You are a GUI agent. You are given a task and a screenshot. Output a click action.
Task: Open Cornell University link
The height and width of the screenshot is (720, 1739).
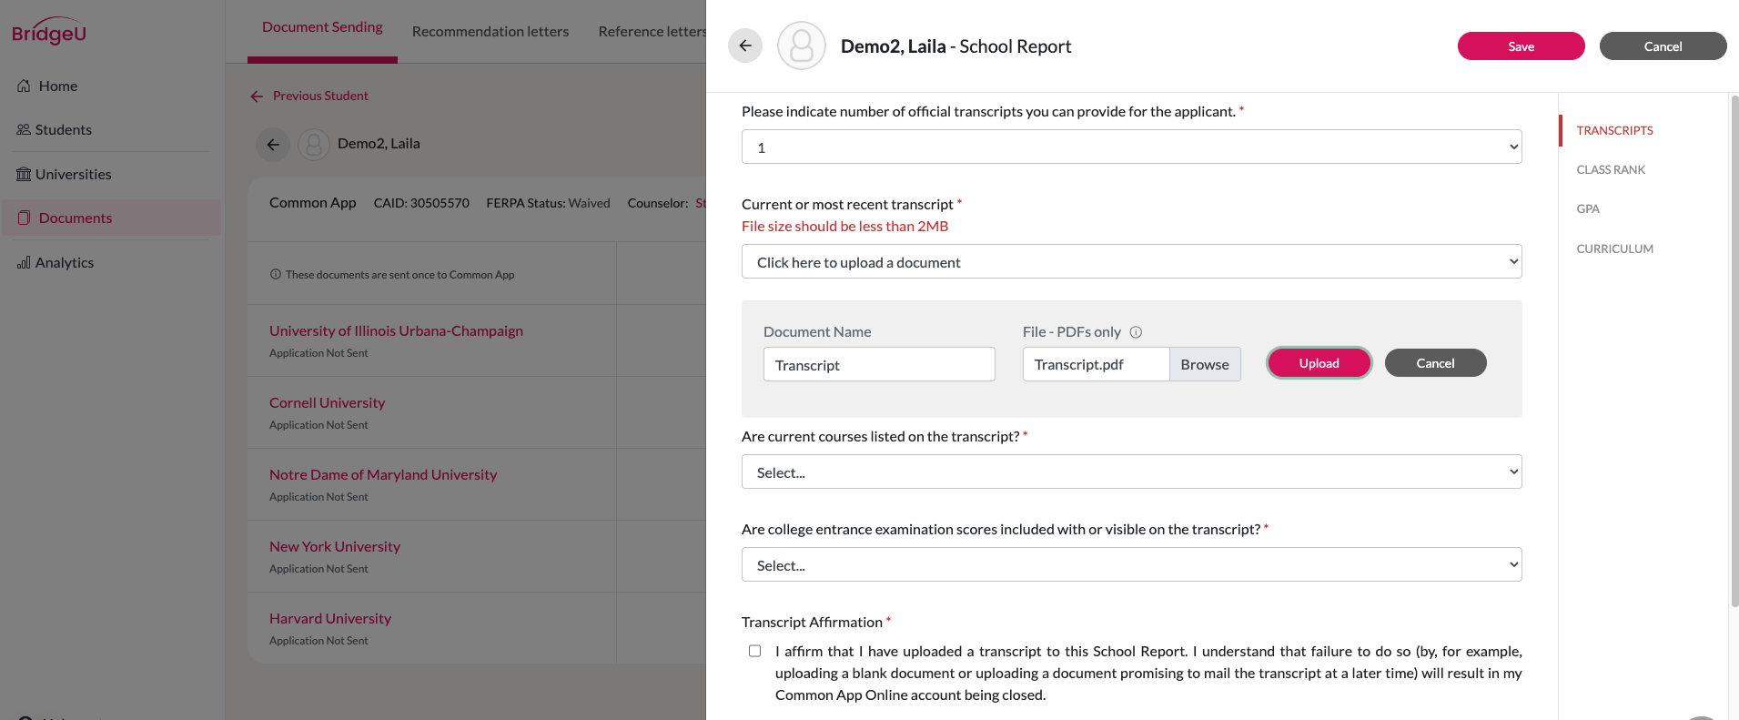[327, 402]
